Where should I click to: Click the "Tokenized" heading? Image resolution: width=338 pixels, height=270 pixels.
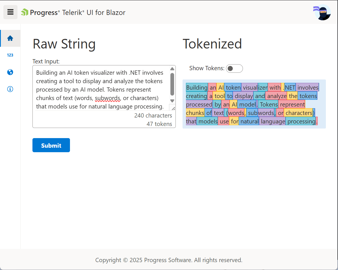tap(212, 44)
